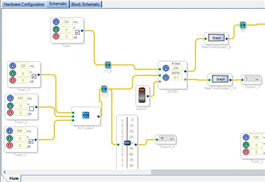This screenshot has height=182, width=265.
Task: Select the T1_3 T-connection node
Action: (x=108, y=65)
